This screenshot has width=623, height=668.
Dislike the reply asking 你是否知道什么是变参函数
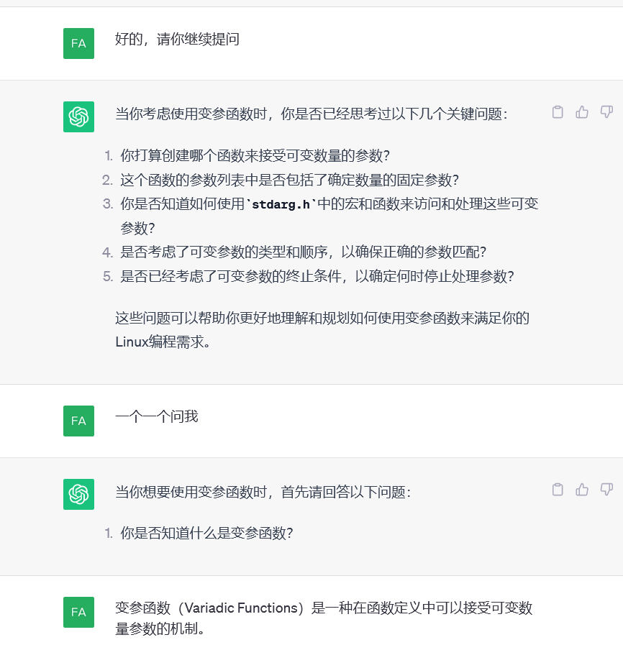point(606,490)
